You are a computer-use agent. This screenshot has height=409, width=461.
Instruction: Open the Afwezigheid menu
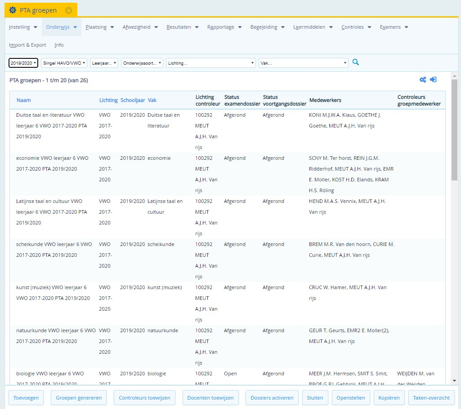[140, 27]
